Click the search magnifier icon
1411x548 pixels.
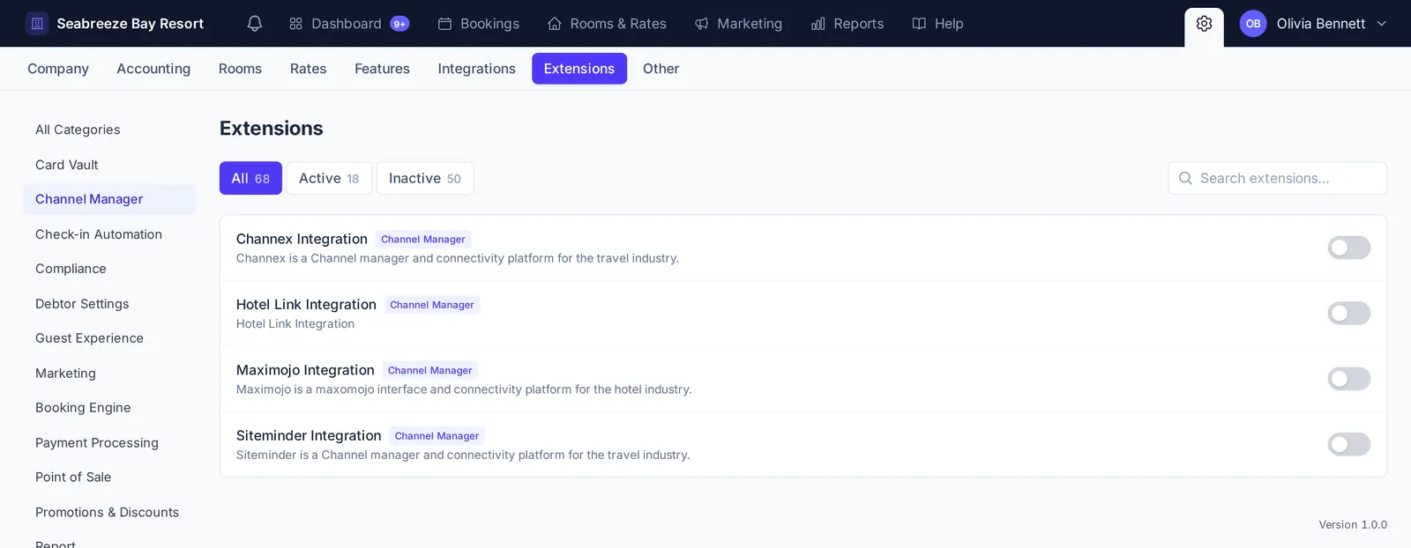pyautogui.click(x=1186, y=178)
